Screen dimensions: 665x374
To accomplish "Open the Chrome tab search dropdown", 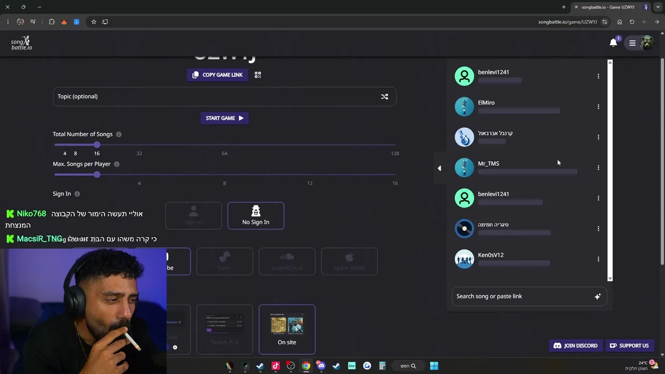I will click(658, 7).
